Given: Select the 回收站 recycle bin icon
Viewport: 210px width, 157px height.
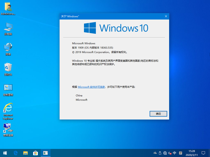Looking at the screenshot, I should (8, 69).
